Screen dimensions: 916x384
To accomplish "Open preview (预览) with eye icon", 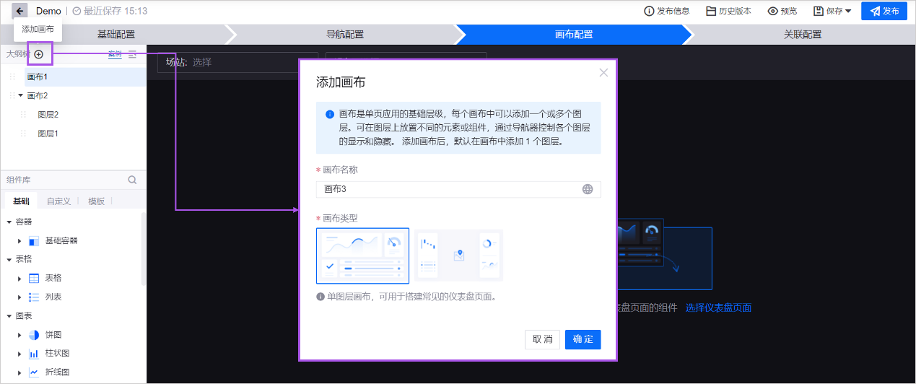I will click(x=782, y=12).
